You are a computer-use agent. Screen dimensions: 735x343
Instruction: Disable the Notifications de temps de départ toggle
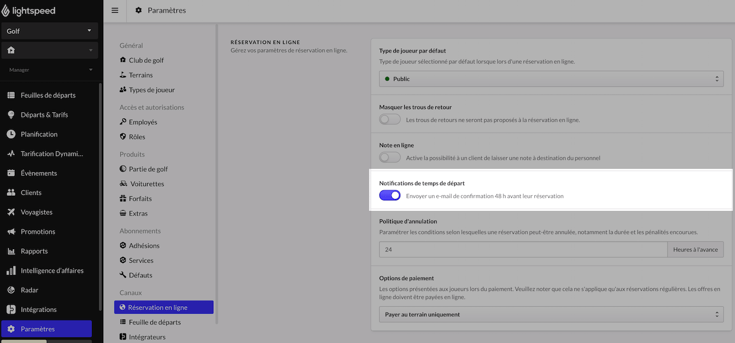[x=390, y=196]
